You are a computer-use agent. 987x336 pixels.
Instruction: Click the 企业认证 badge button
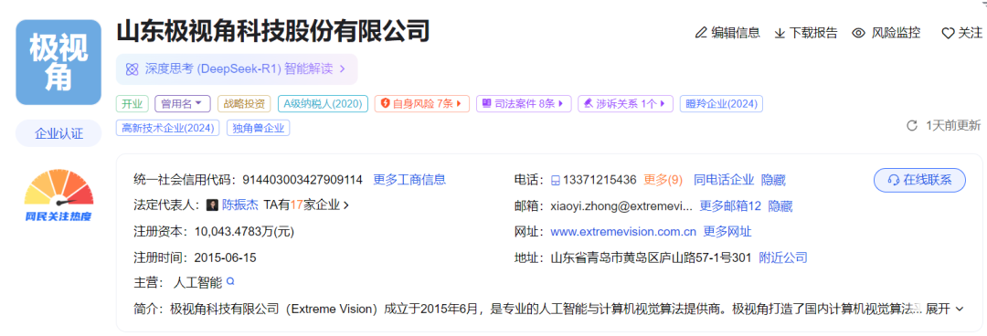58,133
